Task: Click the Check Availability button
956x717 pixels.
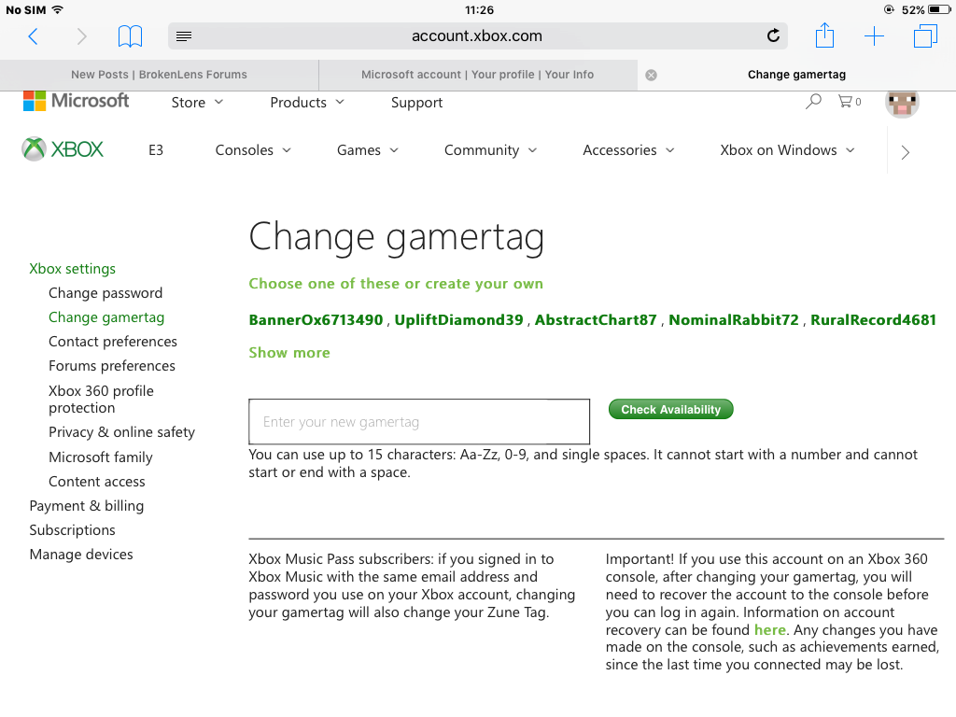Action: point(670,410)
